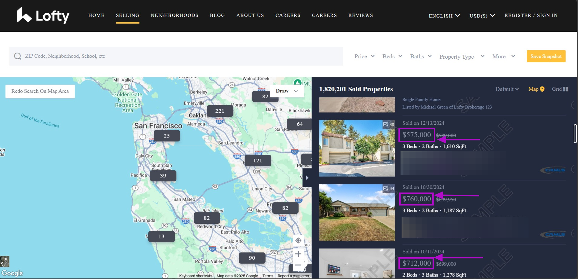578x279 pixels.
Task: Click the search magnifier icon
Action: (18, 56)
